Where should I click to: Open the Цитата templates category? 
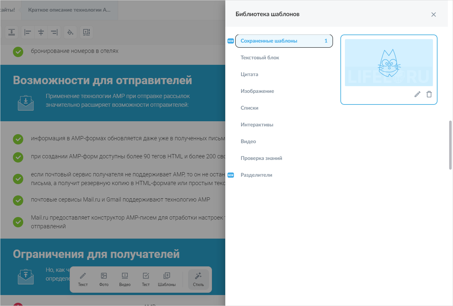(x=249, y=74)
